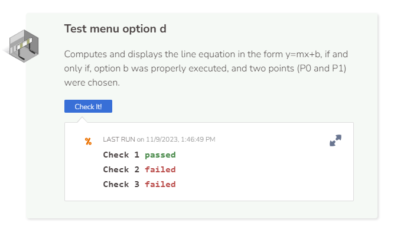Screen dimensions: 394x226
Task: Click the description line starting with "Computes and displays"
Action: pyautogui.click(x=206, y=54)
